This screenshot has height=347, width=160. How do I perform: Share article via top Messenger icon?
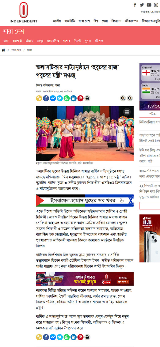(x=53, y=98)
